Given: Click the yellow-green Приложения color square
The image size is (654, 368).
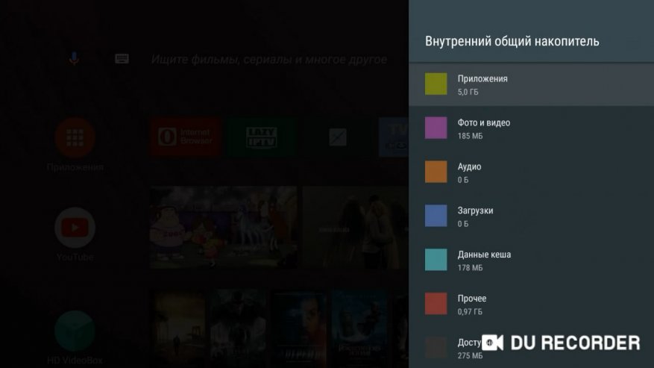Looking at the screenshot, I should (436, 84).
